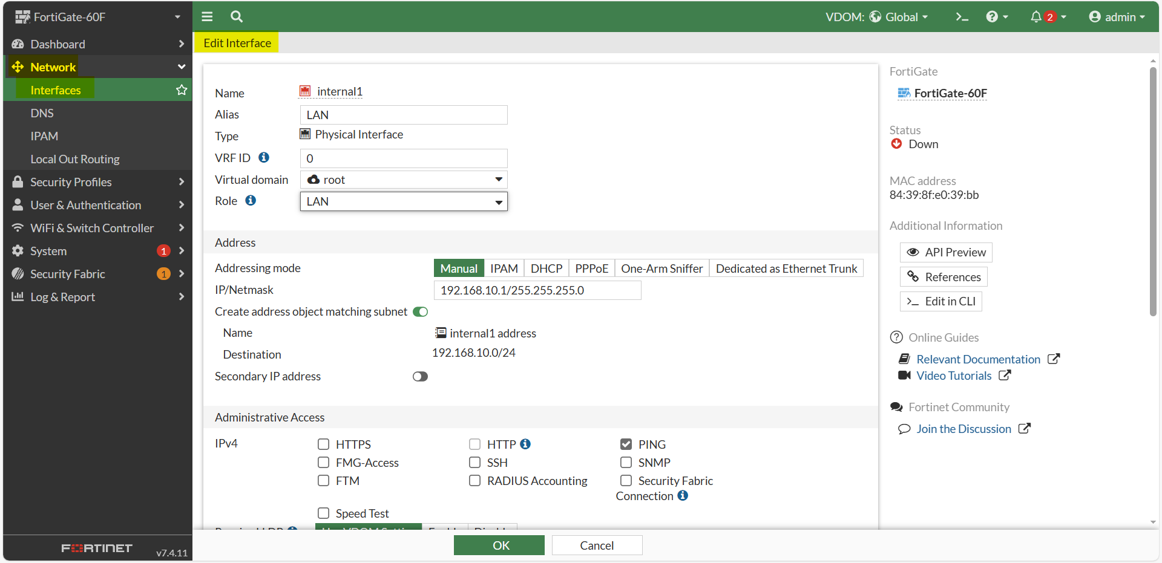Screen dimensions: 1162x563
Task: Click the Security Fabric icon in sidebar
Action: pyautogui.click(x=18, y=274)
